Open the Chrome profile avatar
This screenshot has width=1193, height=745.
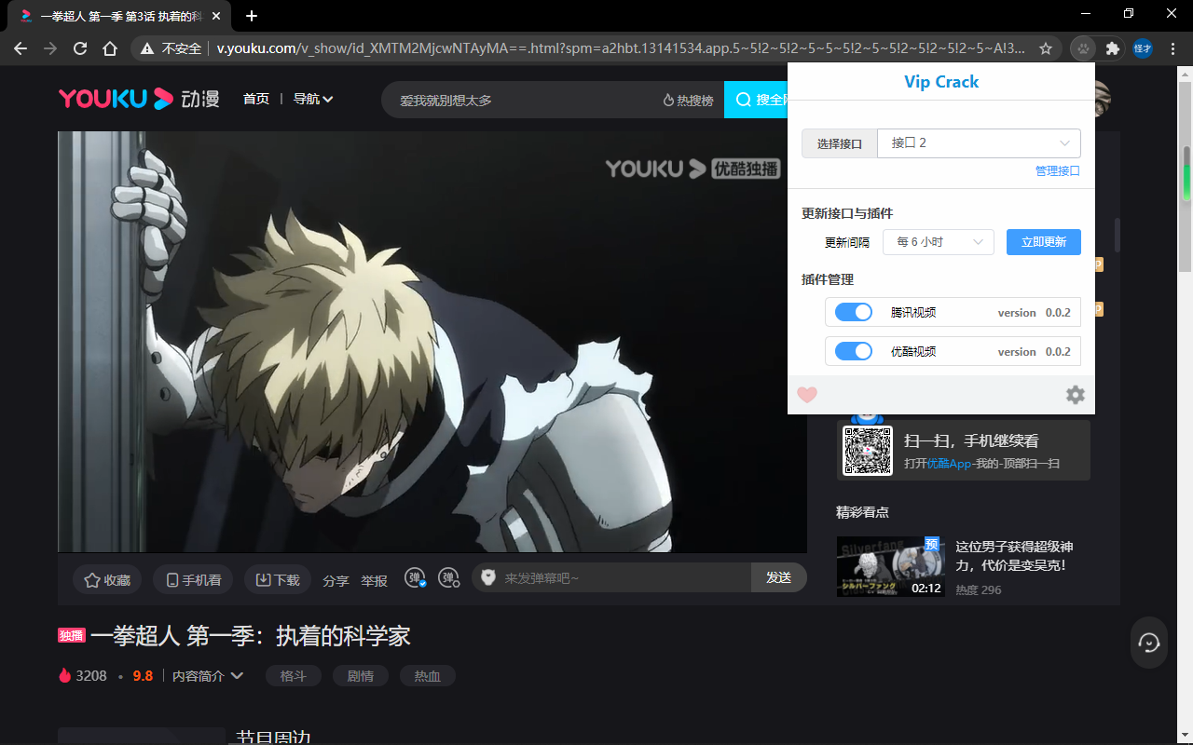coord(1143,48)
